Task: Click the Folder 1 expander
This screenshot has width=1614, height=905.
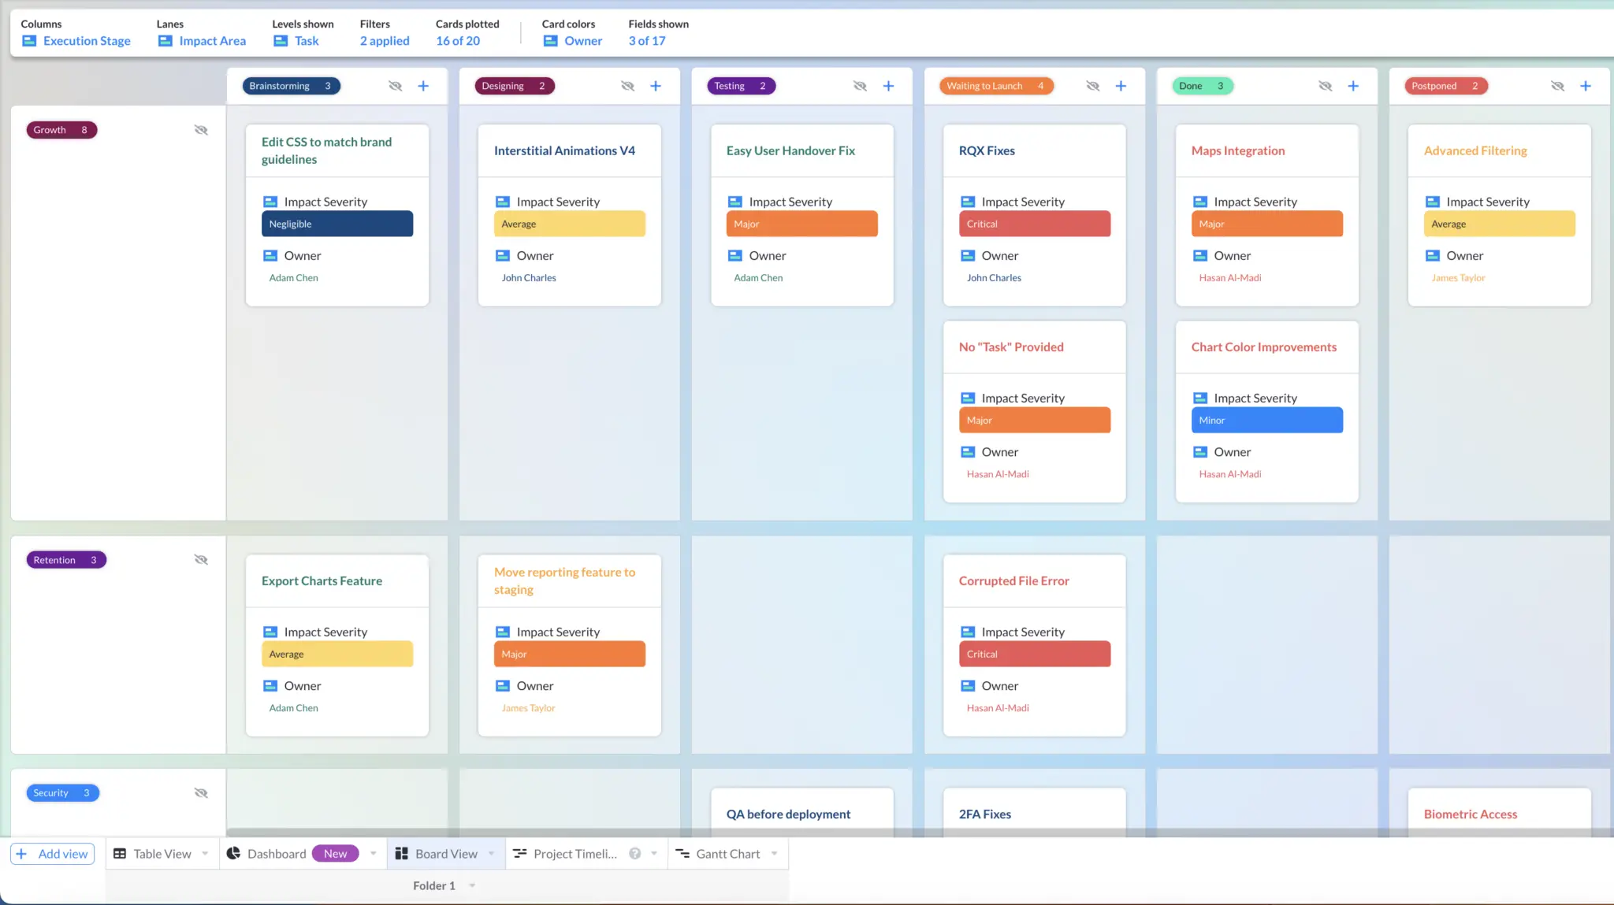Action: (x=471, y=885)
